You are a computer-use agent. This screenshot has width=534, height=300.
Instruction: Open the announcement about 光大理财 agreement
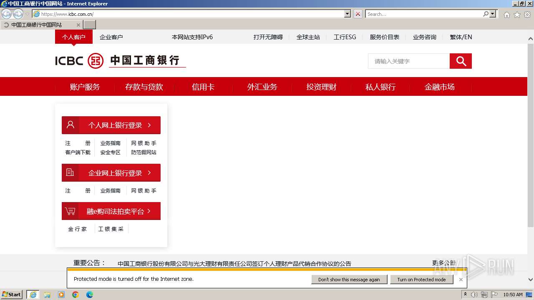tap(234, 264)
